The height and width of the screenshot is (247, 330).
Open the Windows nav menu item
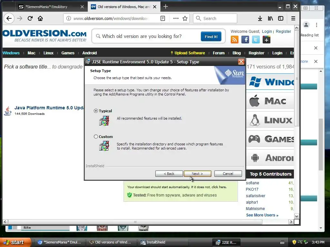click(x=11, y=53)
